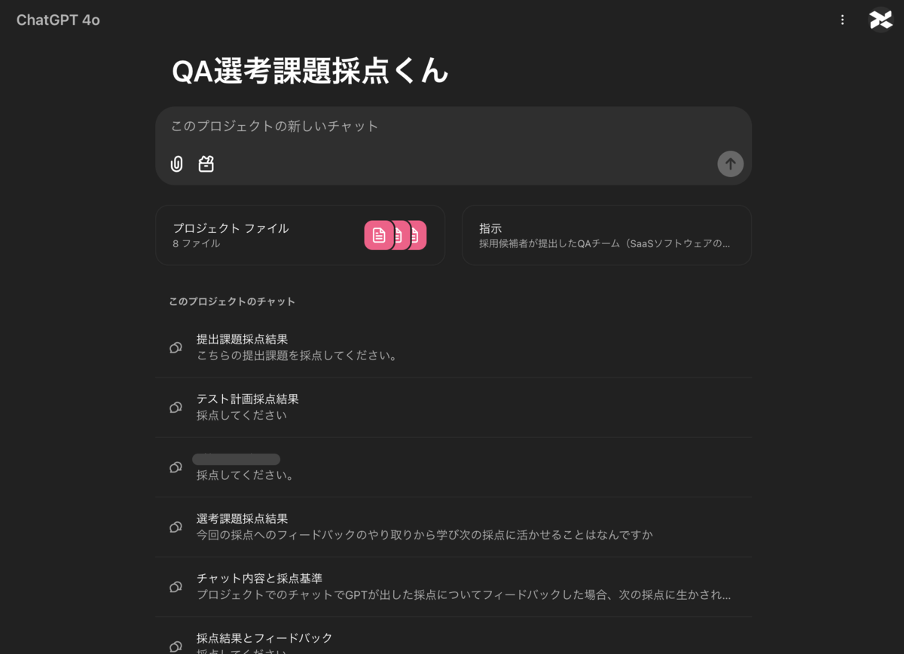The image size is (904, 654).
Task: Click the chat bubble icon beside テスト計画採点結果
Action: coord(176,407)
